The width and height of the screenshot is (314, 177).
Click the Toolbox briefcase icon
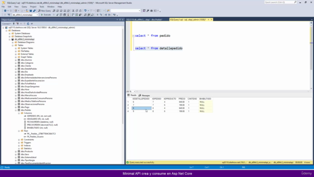(x=152, y=11)
